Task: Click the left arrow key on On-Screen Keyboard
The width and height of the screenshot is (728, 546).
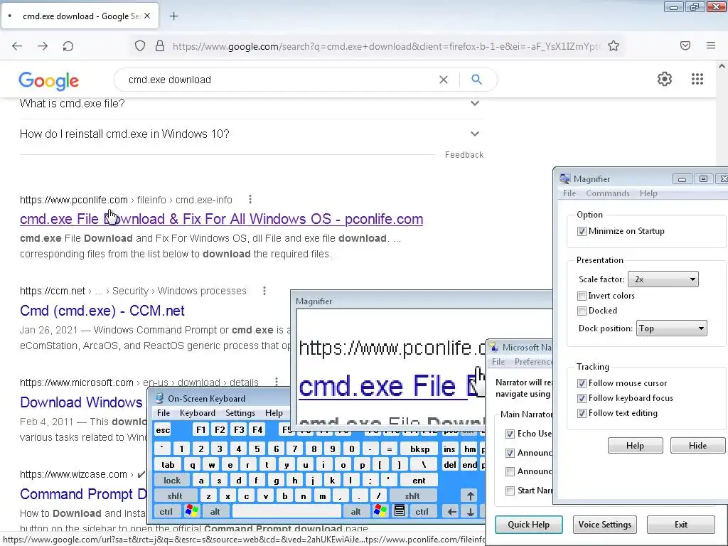Action: click(451, 512)
